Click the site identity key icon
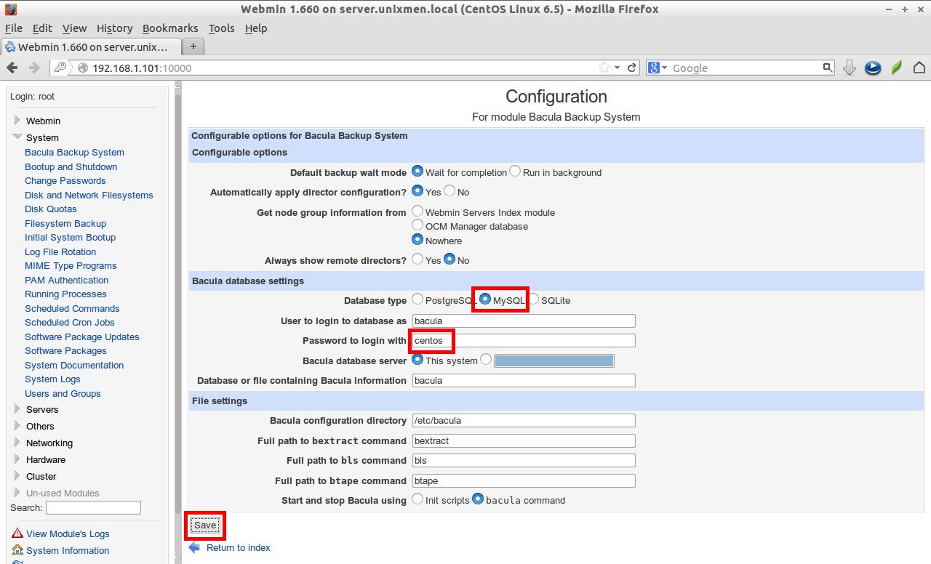 [60, 68]
